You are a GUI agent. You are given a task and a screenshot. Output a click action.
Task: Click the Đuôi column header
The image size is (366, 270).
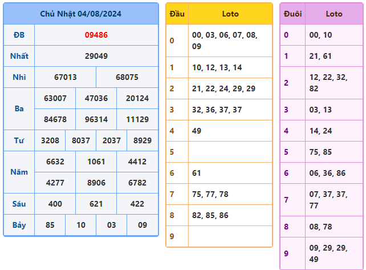(292, 14)
